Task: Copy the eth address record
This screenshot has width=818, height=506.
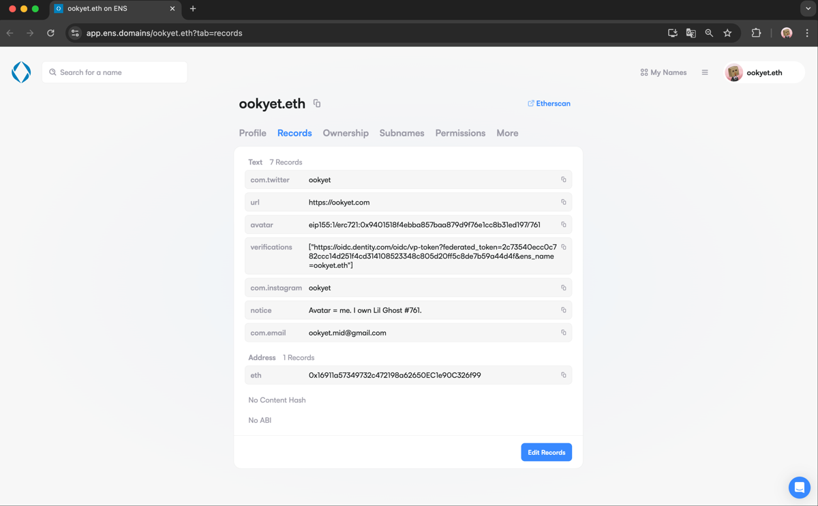Action: (563, 375)
